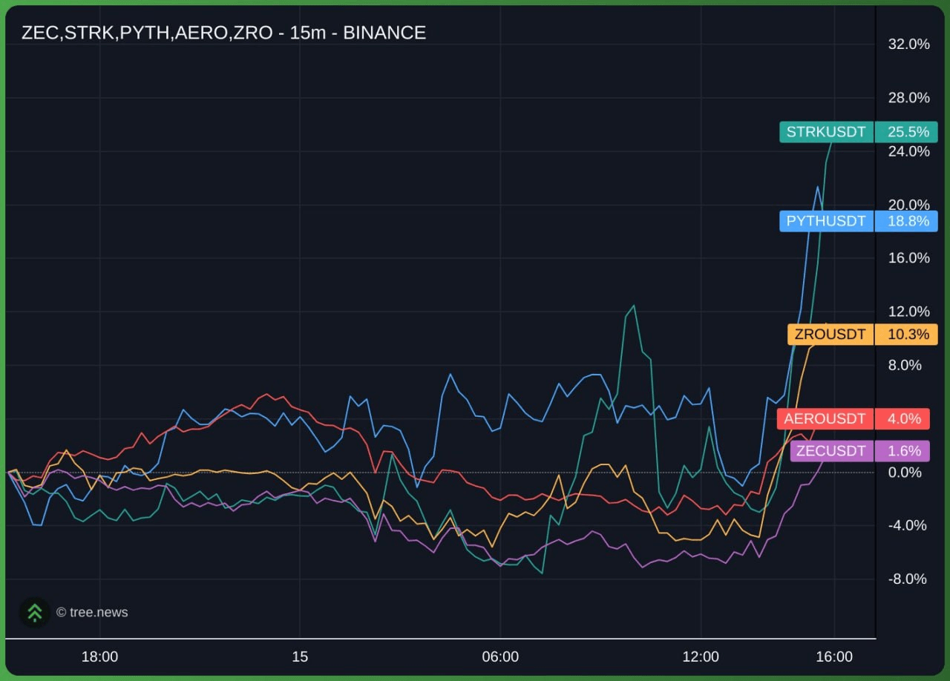The image size is (950, 681).
Task: Click the 18.8% PYTH value tag
Action: (x=906, y=221)
